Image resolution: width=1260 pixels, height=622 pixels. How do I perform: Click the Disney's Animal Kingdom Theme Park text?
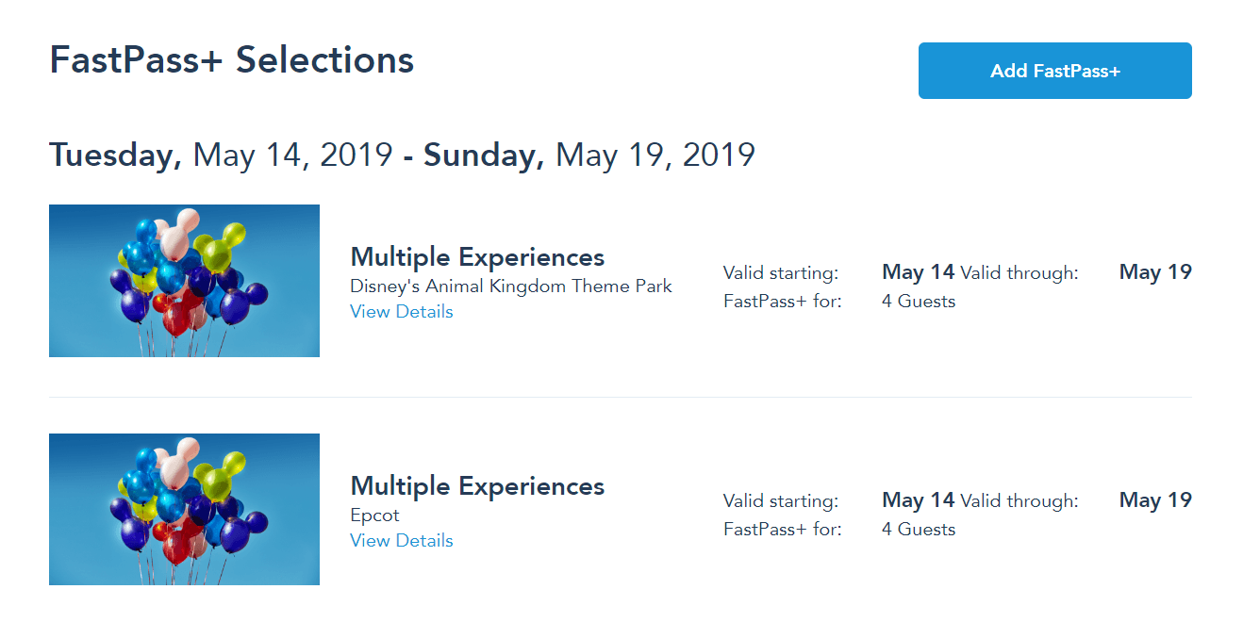click(x=510, y=286)
